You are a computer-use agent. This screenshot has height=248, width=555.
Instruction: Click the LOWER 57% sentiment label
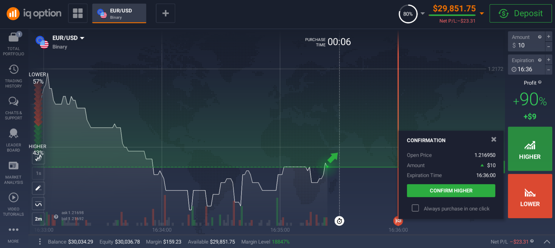[38, 78]
